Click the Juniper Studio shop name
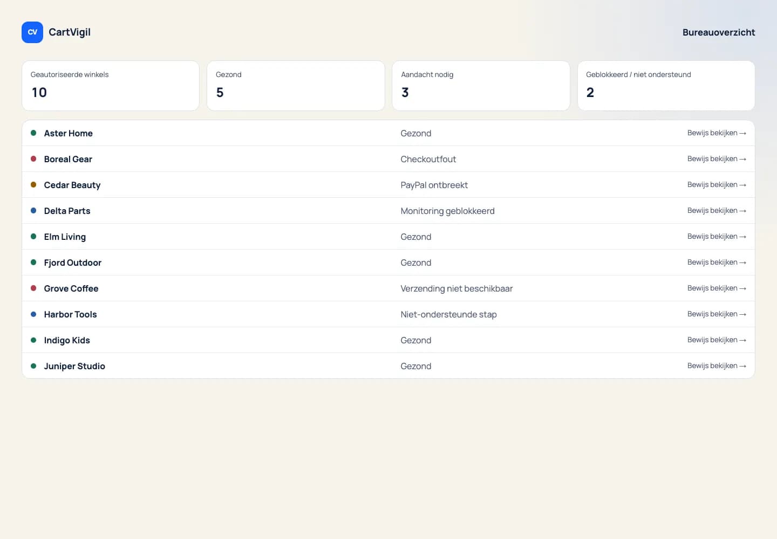 click(x=74, y=366)
